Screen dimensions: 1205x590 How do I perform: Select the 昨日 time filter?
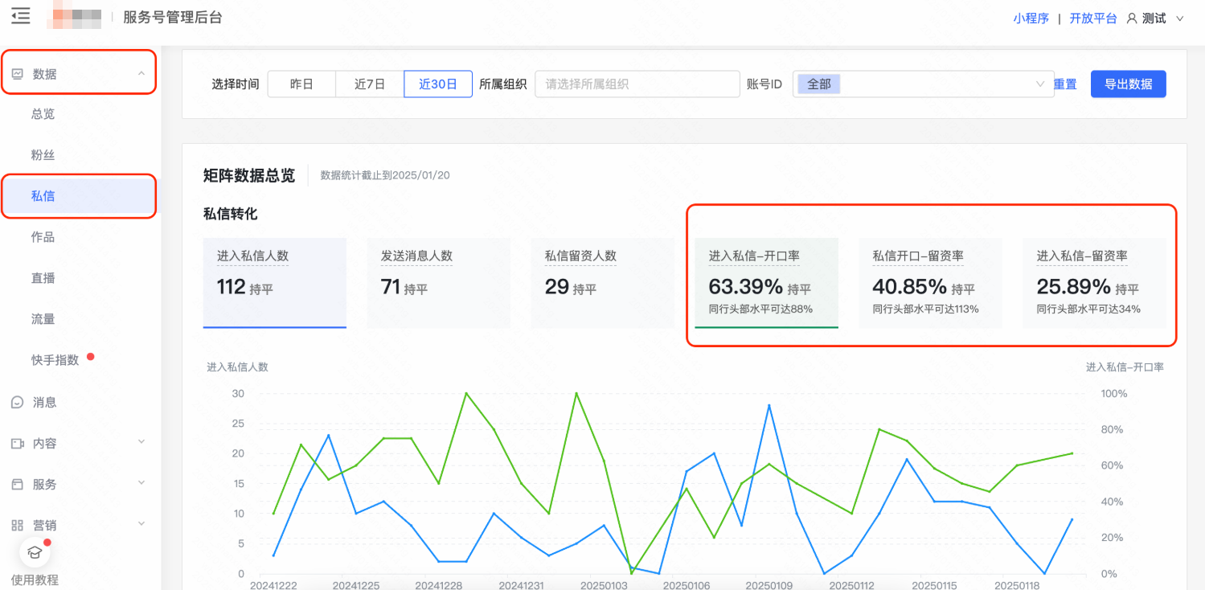click(302, 84)
